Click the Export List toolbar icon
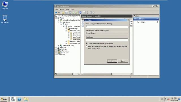 coord(76,12)
